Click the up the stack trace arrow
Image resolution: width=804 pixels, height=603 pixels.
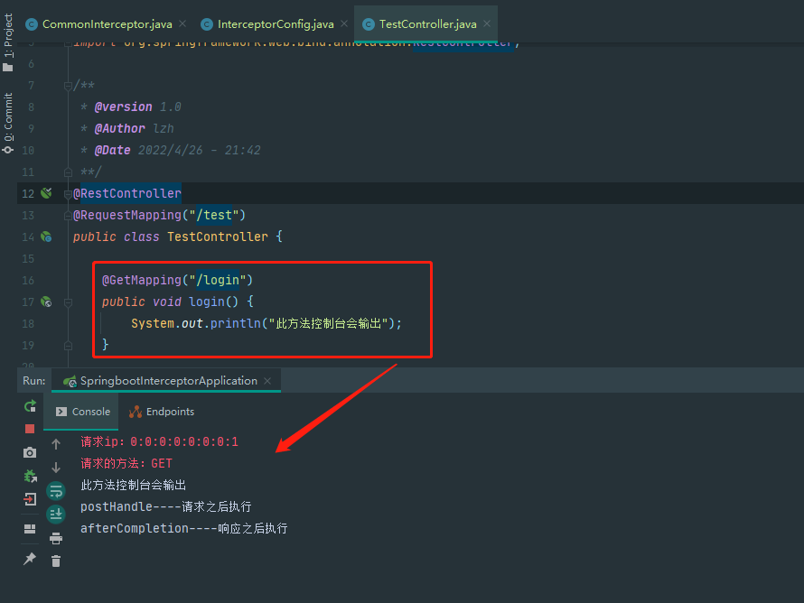tap(56, 444)
